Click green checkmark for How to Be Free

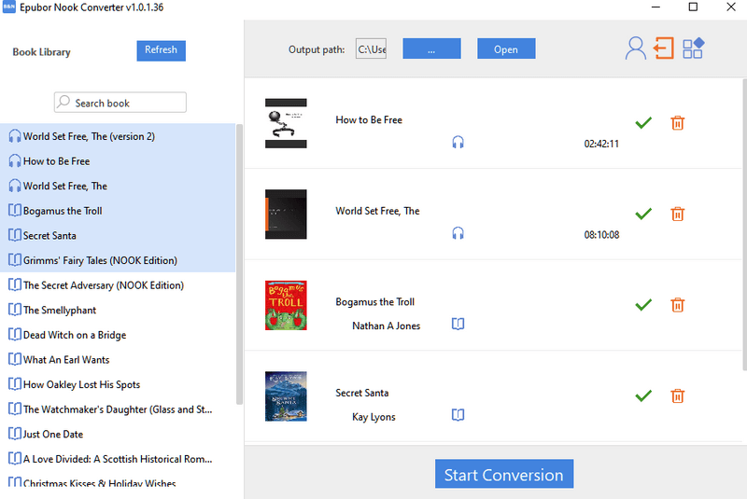pos(643,123)
